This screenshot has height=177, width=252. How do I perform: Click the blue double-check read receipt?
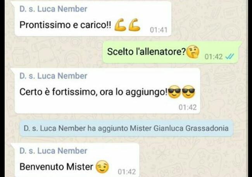[x=230, y=57]
